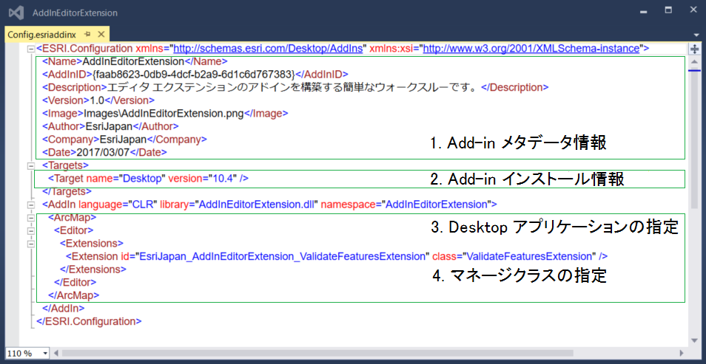Click the Images\AddInEditorExtension.png path
The width and height of the screenshot is (706, 364).
click(x=164, y=114)
